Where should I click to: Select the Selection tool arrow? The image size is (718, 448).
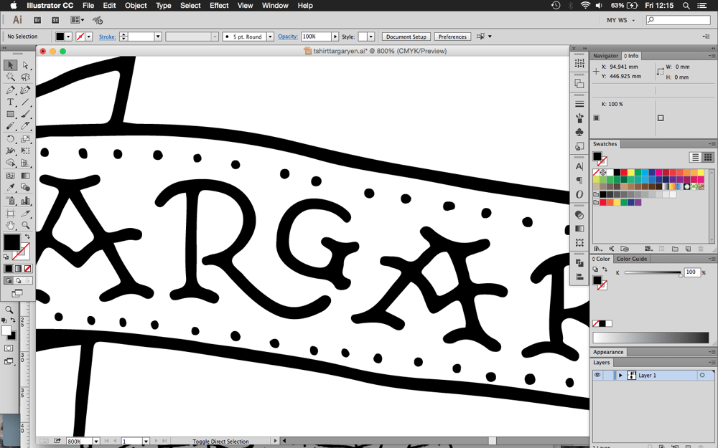11,65
